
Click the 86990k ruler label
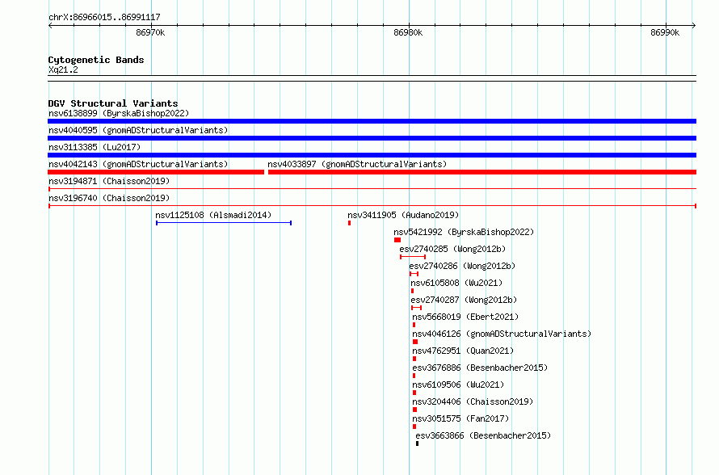(x=665, y=32)
